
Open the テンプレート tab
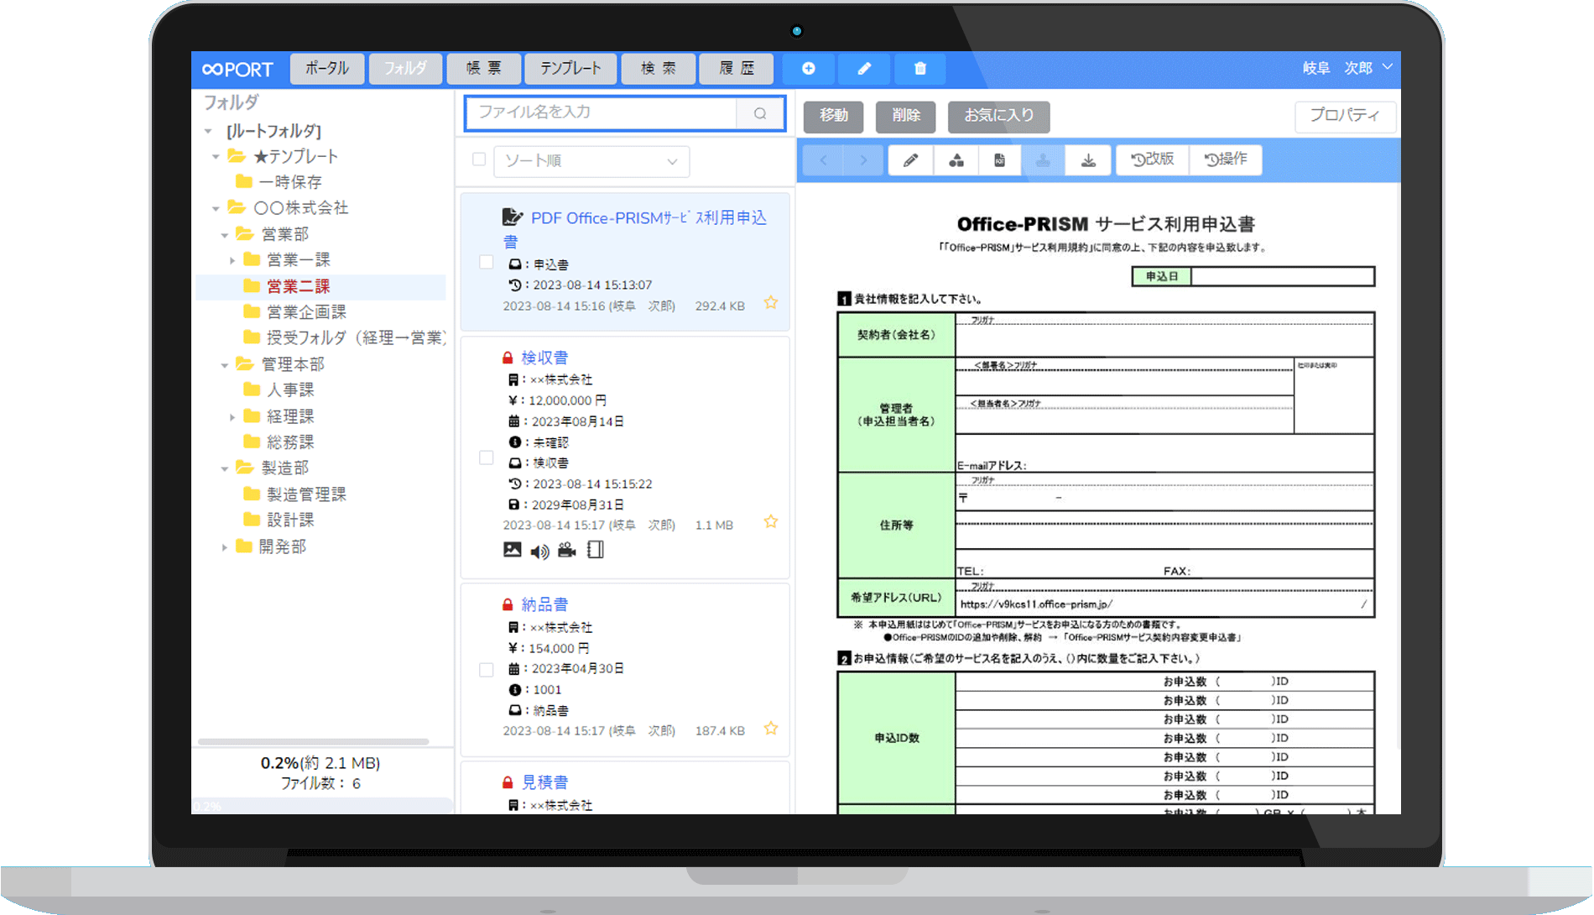click(570, 69)
